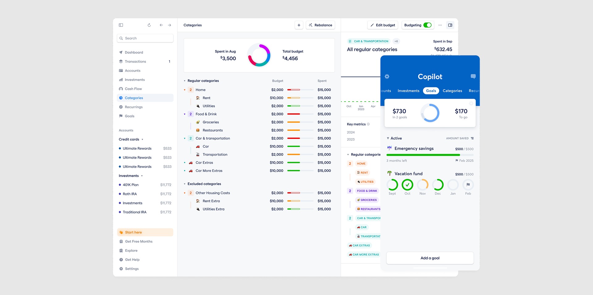Select the completed Oct vacation fund check
Screen dimensions: 593x295
(x=407, y=185)
